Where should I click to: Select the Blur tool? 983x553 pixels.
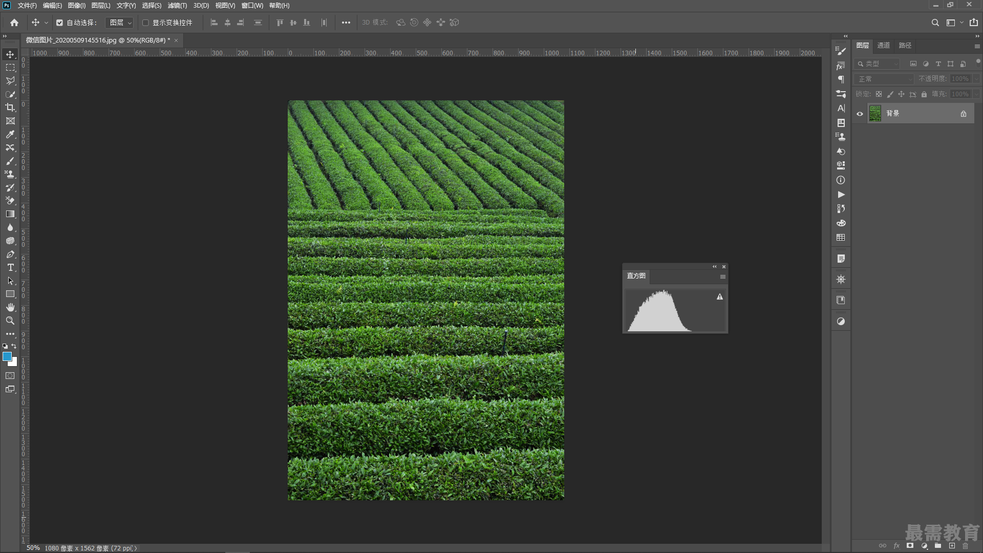[10, 227]
